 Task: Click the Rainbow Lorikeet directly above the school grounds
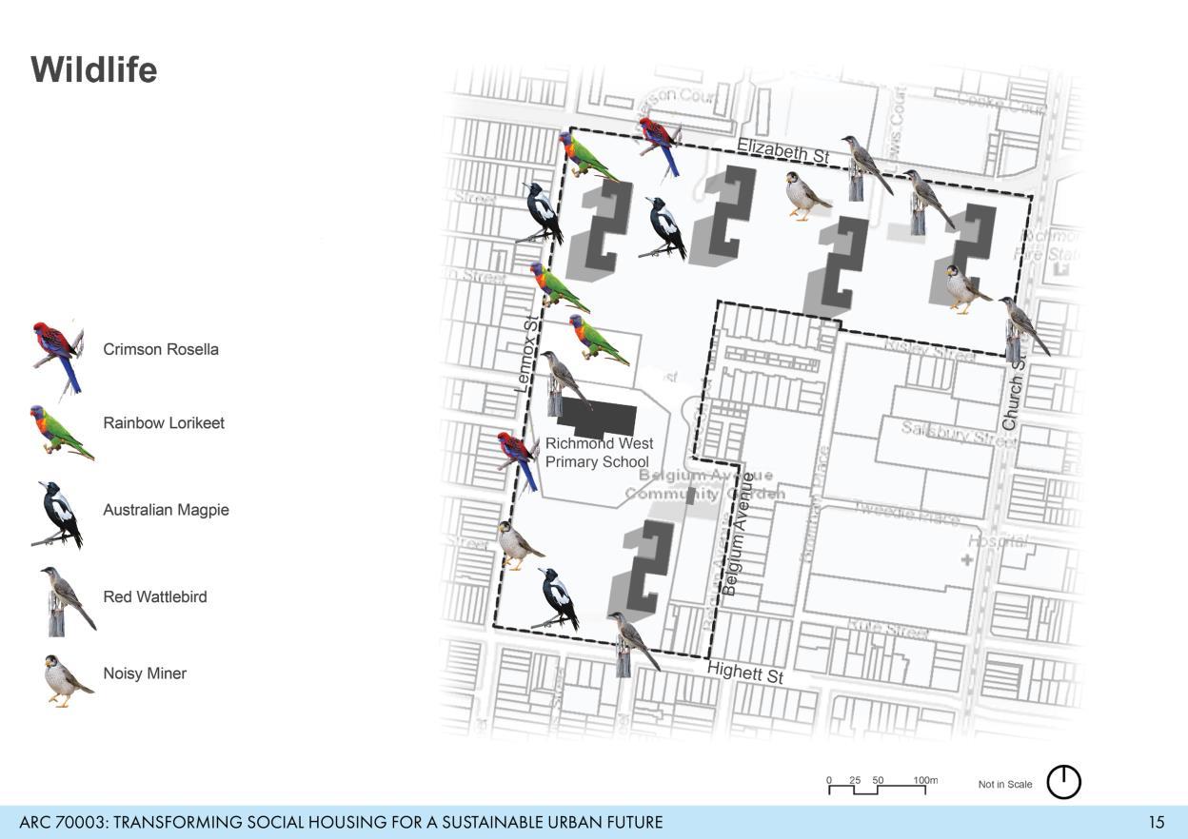[599, 340]
